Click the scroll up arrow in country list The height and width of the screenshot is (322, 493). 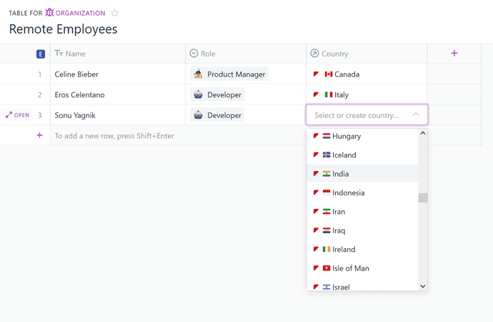coord(422,133)
